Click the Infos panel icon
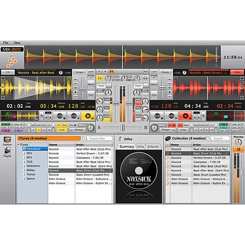 click(120, 139)
